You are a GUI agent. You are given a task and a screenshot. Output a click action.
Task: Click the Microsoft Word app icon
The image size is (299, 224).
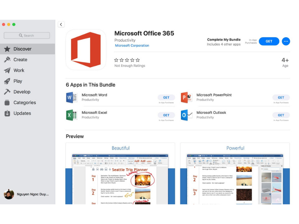[x=72, y=97]
